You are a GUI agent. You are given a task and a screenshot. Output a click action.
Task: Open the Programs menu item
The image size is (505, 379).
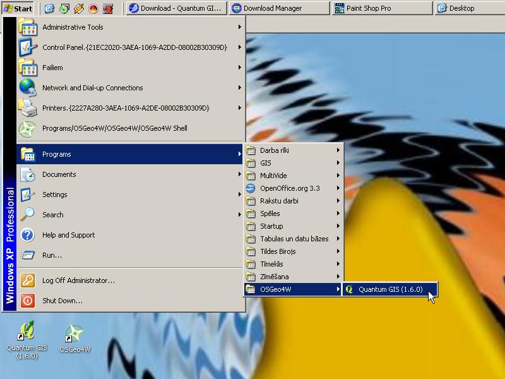coord(130,154)
